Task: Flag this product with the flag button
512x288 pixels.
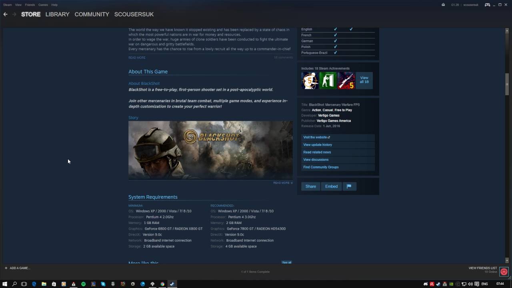Action: pos(349,186)
